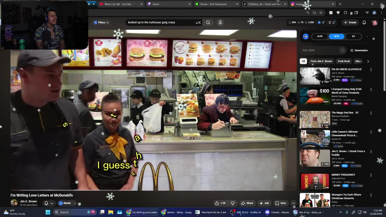Select the 4.2% vidIQ metric pill
The width and height of the screenshot is (386, 217).
[x=320, y=36]
